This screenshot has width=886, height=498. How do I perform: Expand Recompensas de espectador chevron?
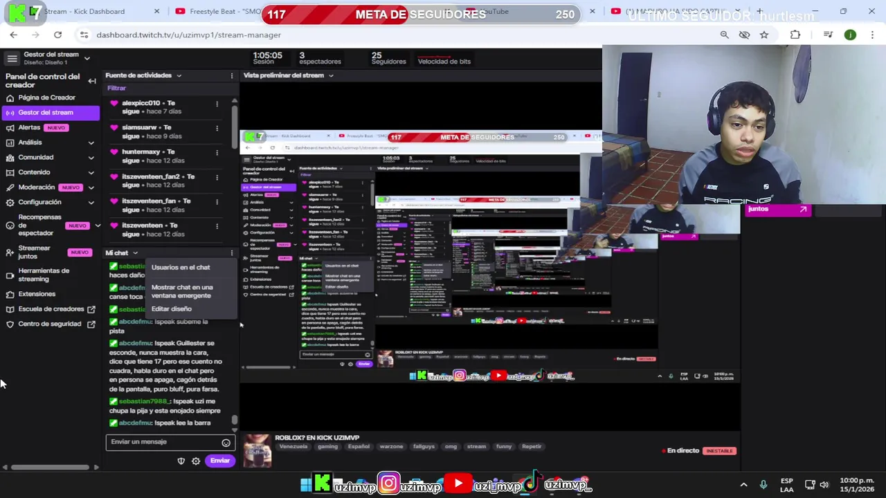click(x=97, y=225)
